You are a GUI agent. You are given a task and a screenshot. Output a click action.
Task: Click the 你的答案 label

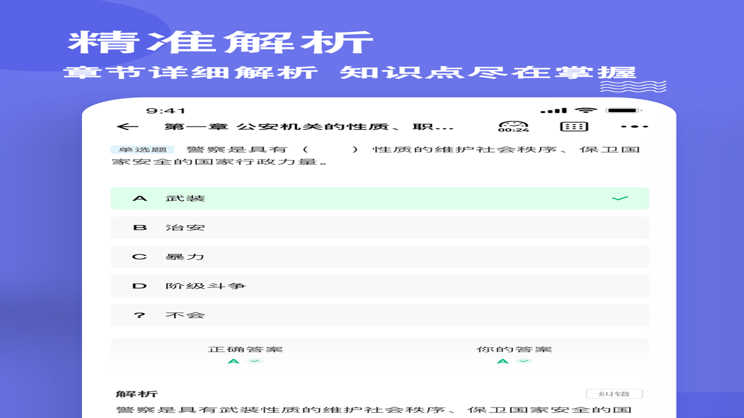pos(514,349)
